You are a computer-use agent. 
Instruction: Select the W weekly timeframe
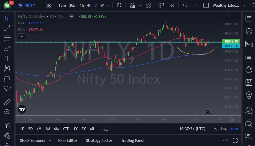coord(102,5)
